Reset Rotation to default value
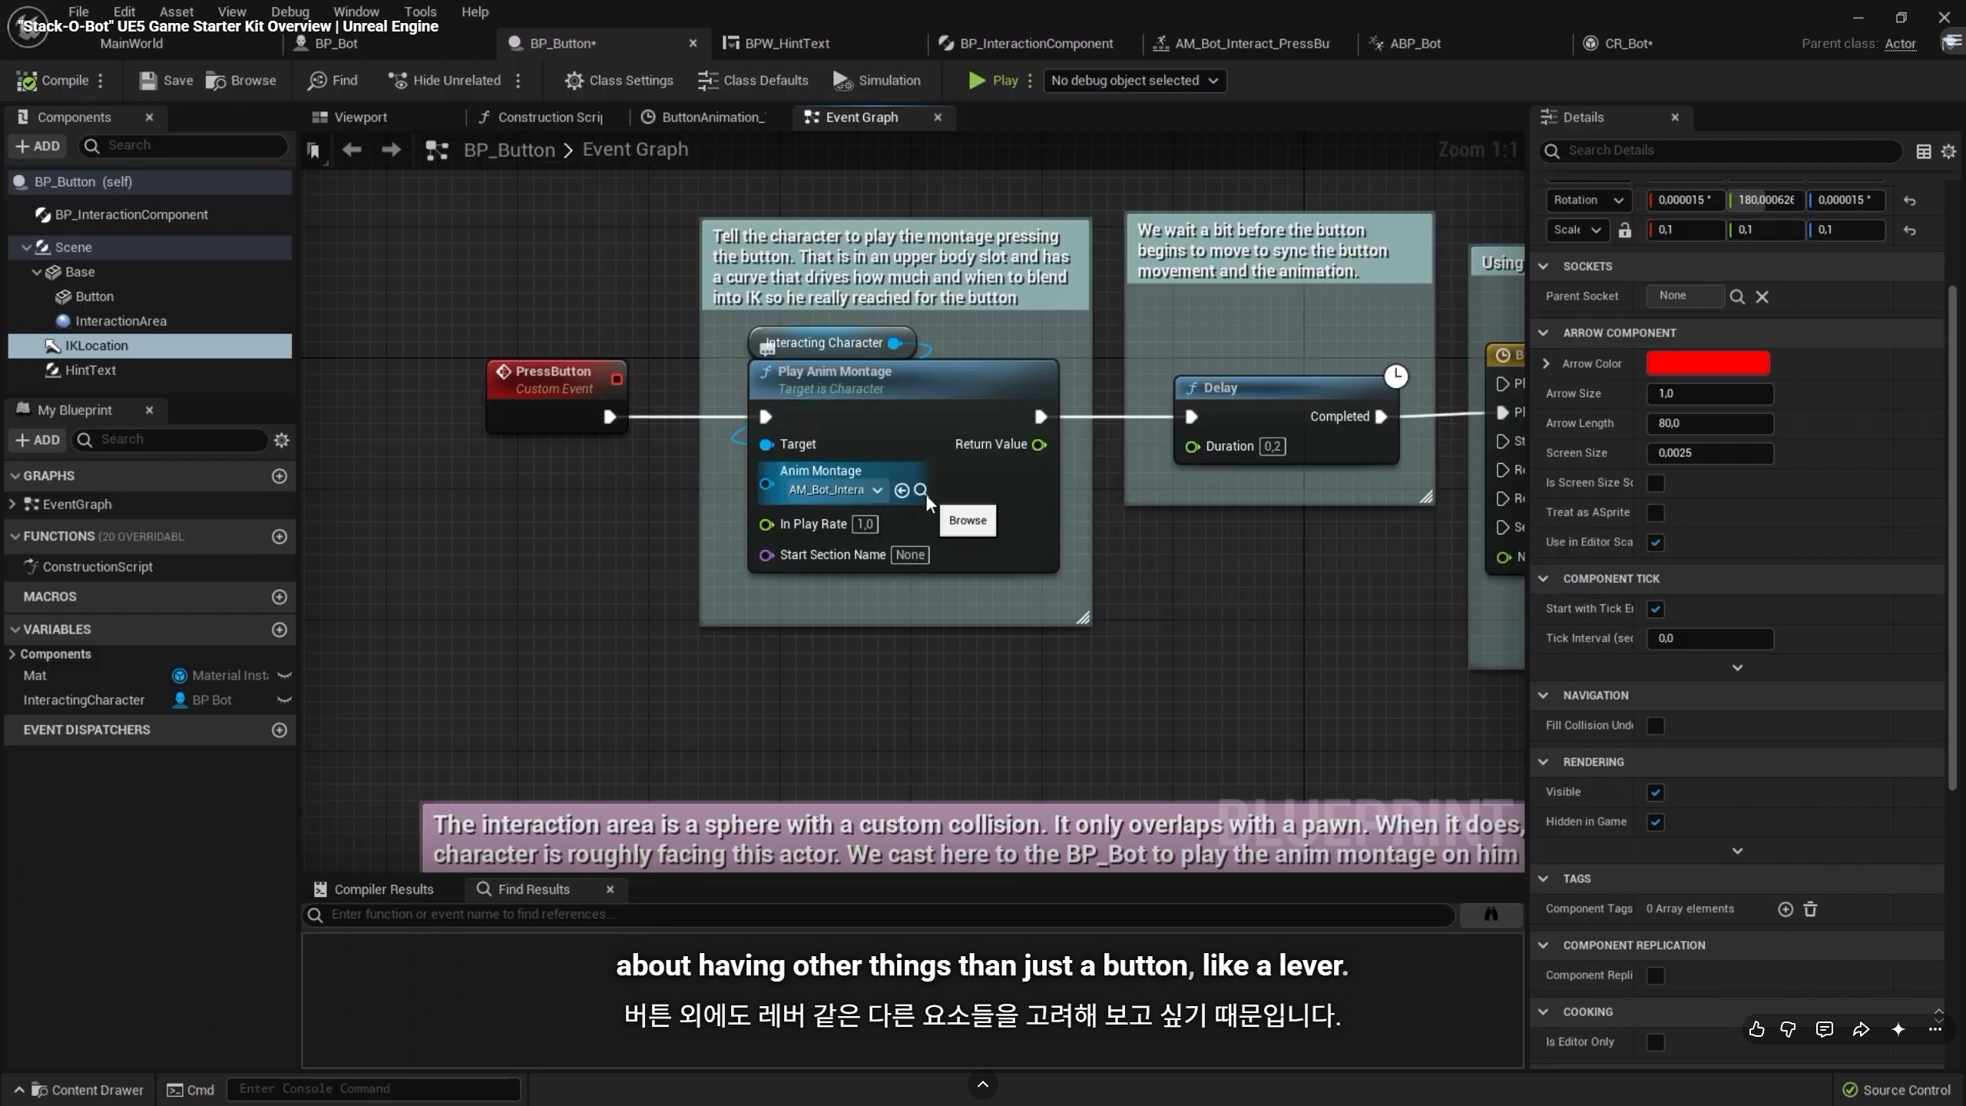This screenshot has width=1966, height=1106. [1910, 200]
